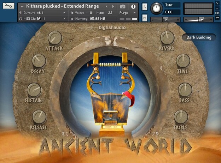
Task: Open the instrument info icon
Action: (133, 6)
